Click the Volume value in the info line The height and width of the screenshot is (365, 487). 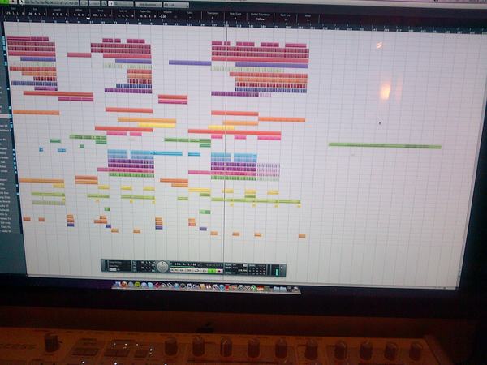point(162,16)
